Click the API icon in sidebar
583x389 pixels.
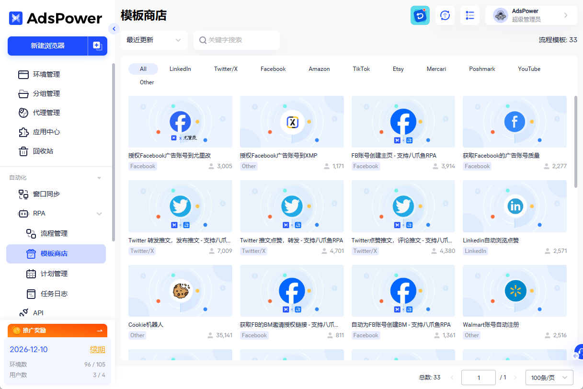point(23,313)
